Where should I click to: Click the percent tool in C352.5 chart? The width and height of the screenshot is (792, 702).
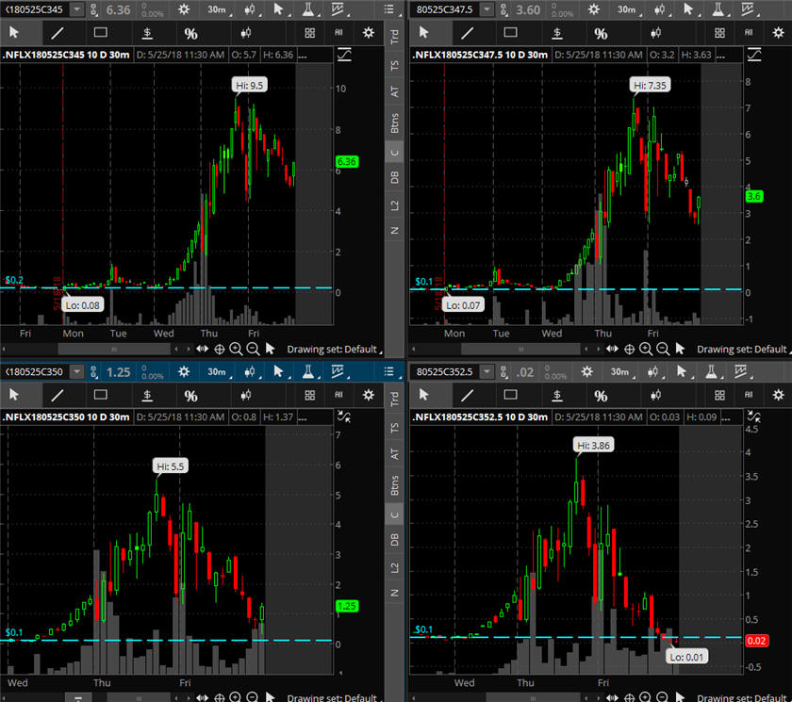coord(600,396)
